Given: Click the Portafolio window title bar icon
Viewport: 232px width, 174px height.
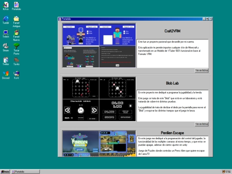Looking at the screenshot, I should point(60,19).
